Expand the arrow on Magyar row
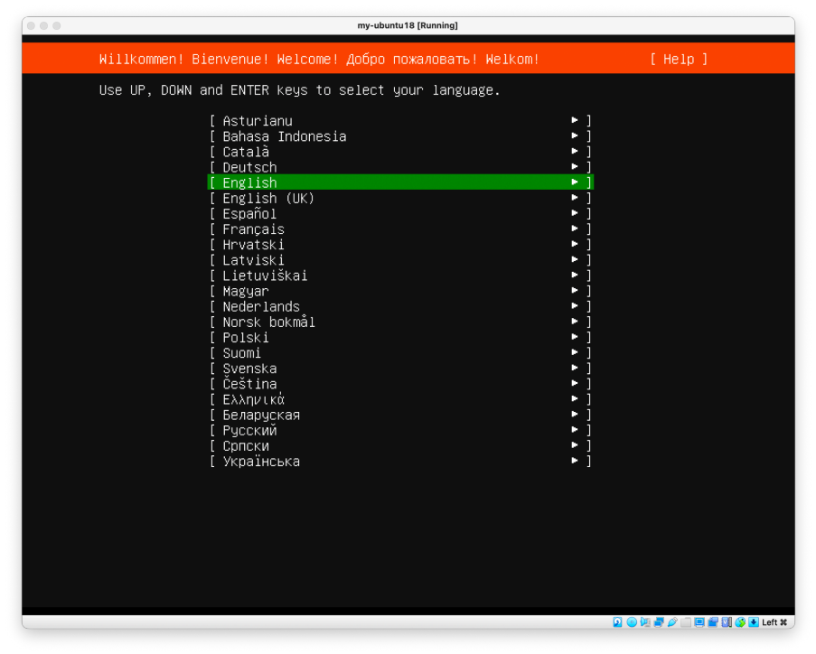This screenshot has width=816, height=654. [575, 290]
